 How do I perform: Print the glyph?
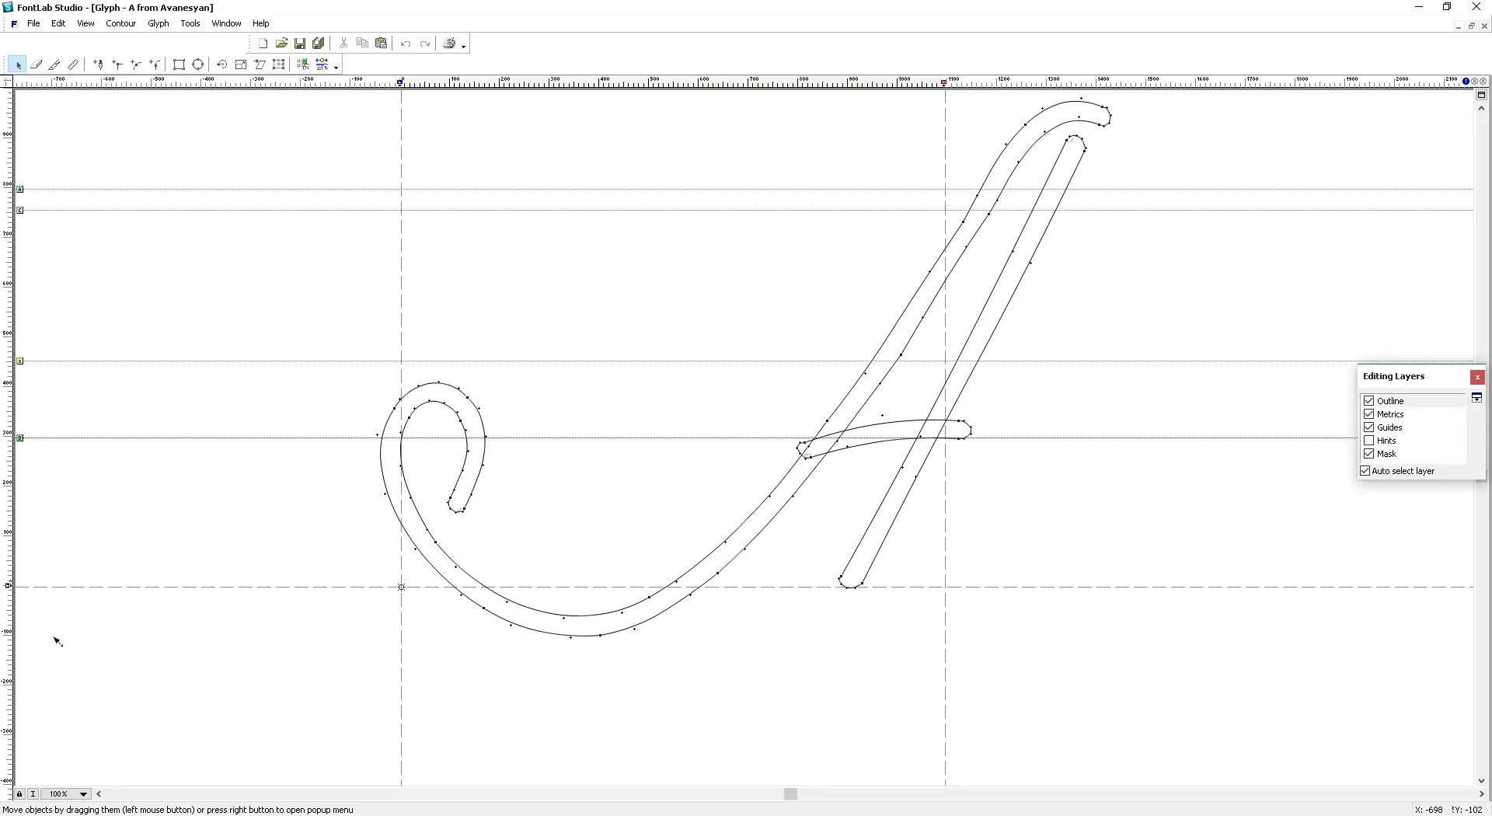(449, 44)
